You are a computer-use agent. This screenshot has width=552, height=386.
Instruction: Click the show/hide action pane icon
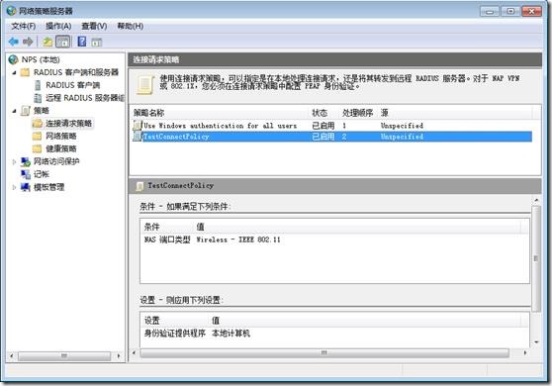[97, 43]
